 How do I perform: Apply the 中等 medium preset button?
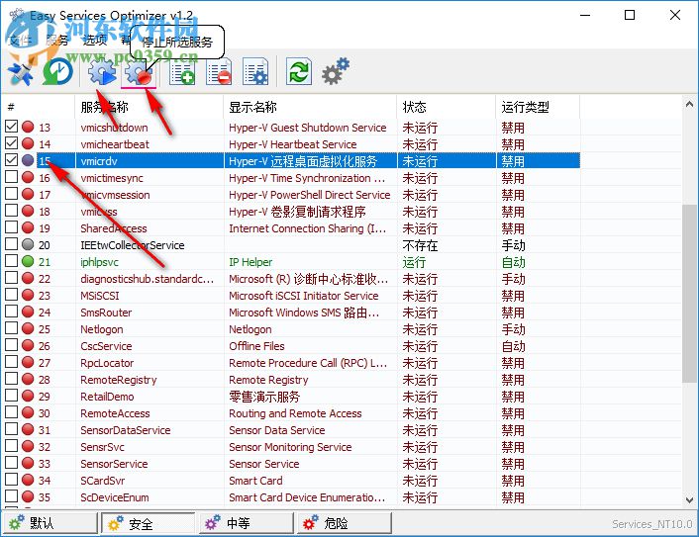(247, 523)
